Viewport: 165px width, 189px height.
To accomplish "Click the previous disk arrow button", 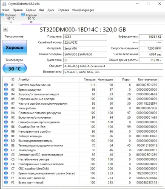I will pos(6,29).
